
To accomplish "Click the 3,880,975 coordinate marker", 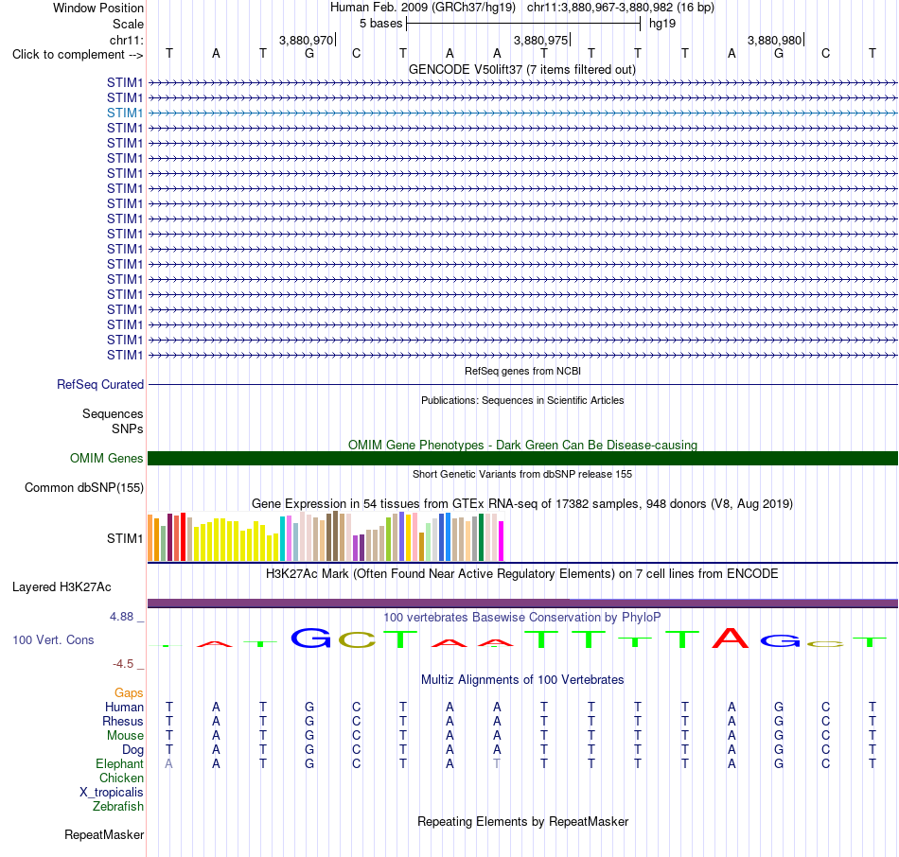I will coord(540,40).
